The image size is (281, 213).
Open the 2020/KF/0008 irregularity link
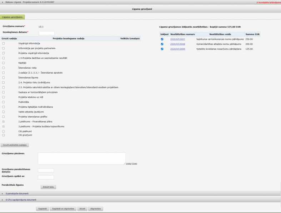point(177,44)
